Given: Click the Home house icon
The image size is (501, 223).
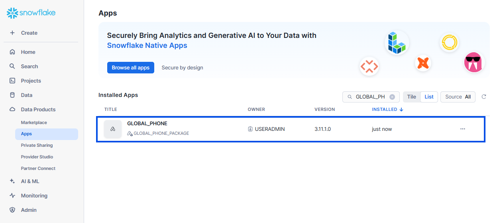Looking at the screenshot, I should click(x=12, y=52).
